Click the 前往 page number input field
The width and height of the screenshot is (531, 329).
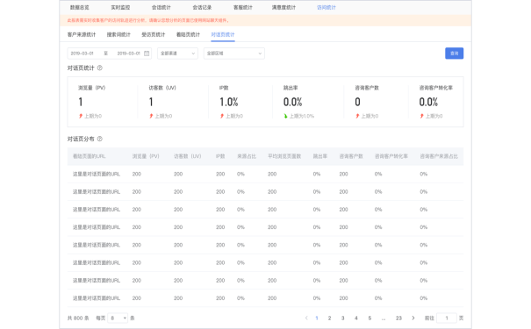coord(447,318)
